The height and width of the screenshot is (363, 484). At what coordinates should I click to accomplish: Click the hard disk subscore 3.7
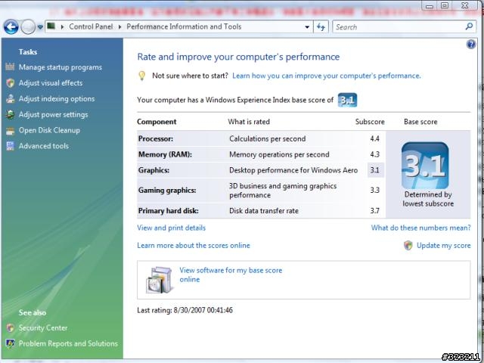[375, 211]
